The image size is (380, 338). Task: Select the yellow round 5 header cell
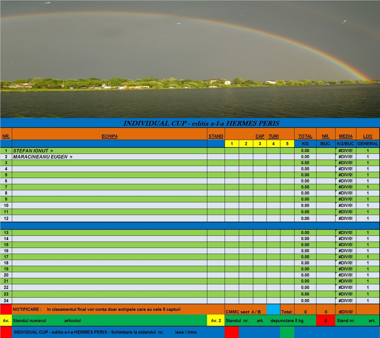pyautogui.click(x=287, y=144)
